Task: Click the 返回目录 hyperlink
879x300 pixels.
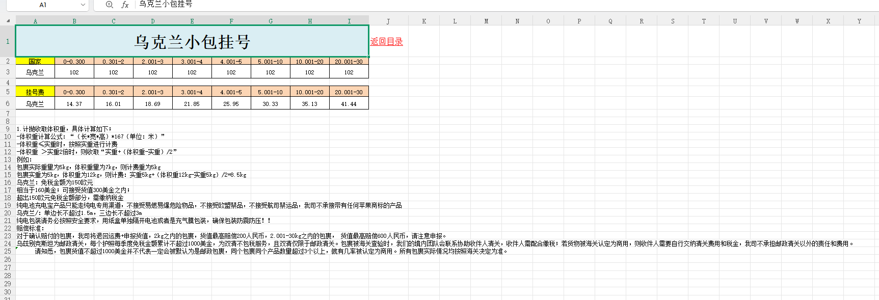Action: 386,42
